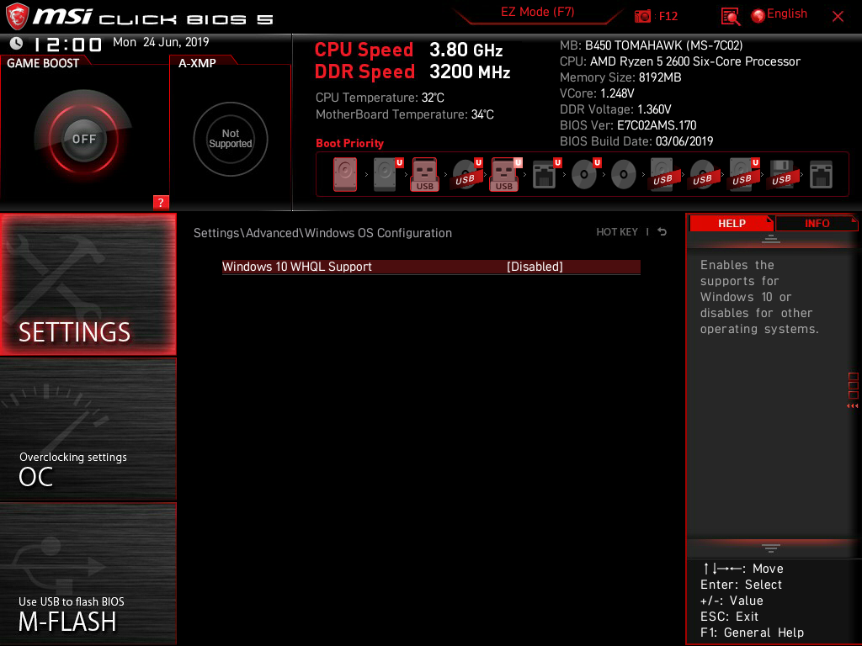This screenshot has height=646, width=862.
Task: Toggle the GAME BOOST OFF knob
Action: [83, 139]
